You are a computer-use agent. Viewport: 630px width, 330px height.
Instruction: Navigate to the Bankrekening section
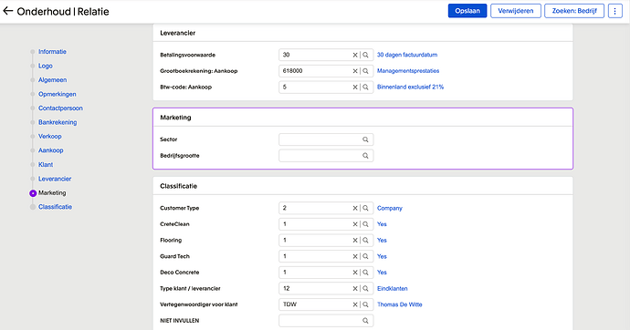click(58, 122)
